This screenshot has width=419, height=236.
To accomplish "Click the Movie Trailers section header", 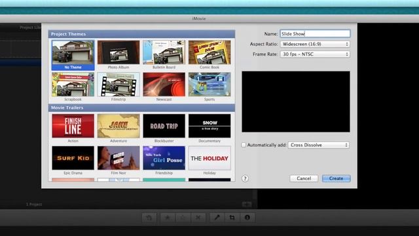I will (141, 108).
